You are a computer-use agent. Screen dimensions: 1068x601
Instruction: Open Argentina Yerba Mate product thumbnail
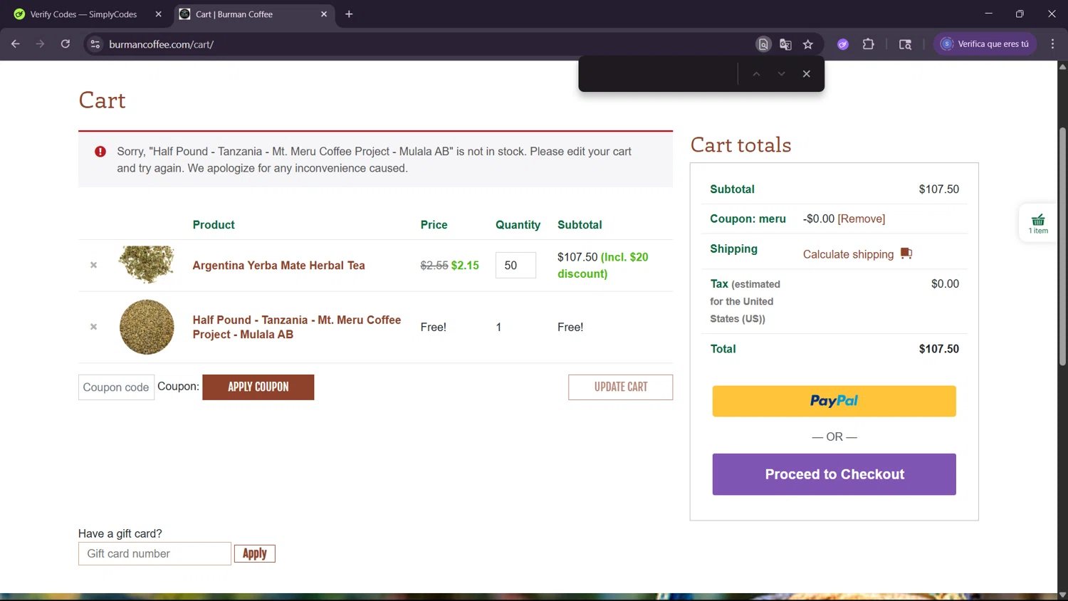pyautogui.click(x=147, y=265)
